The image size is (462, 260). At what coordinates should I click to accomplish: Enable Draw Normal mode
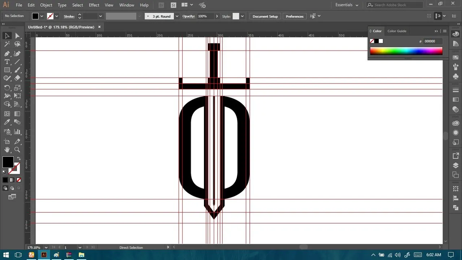pyautogui.click(x=5, y=188)
